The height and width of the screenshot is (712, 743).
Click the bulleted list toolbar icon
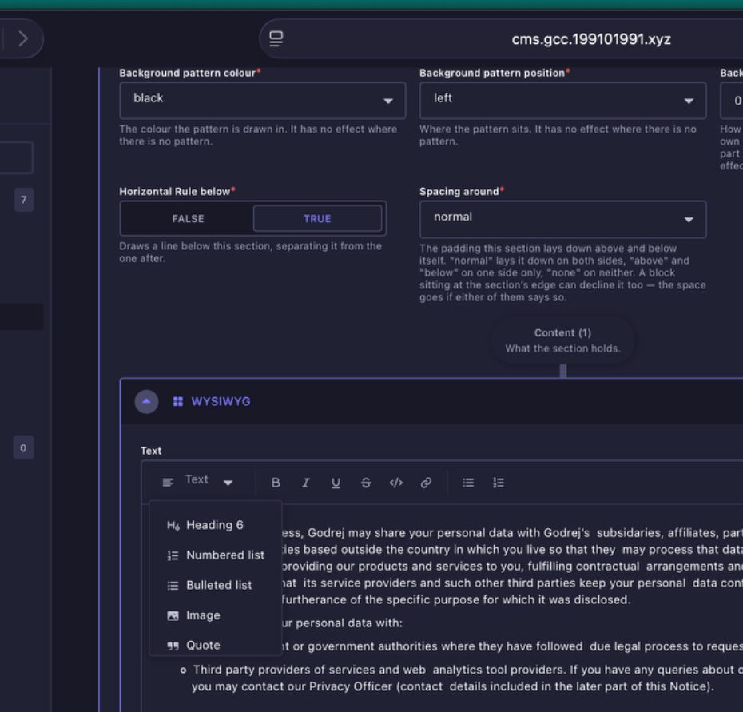468,483
